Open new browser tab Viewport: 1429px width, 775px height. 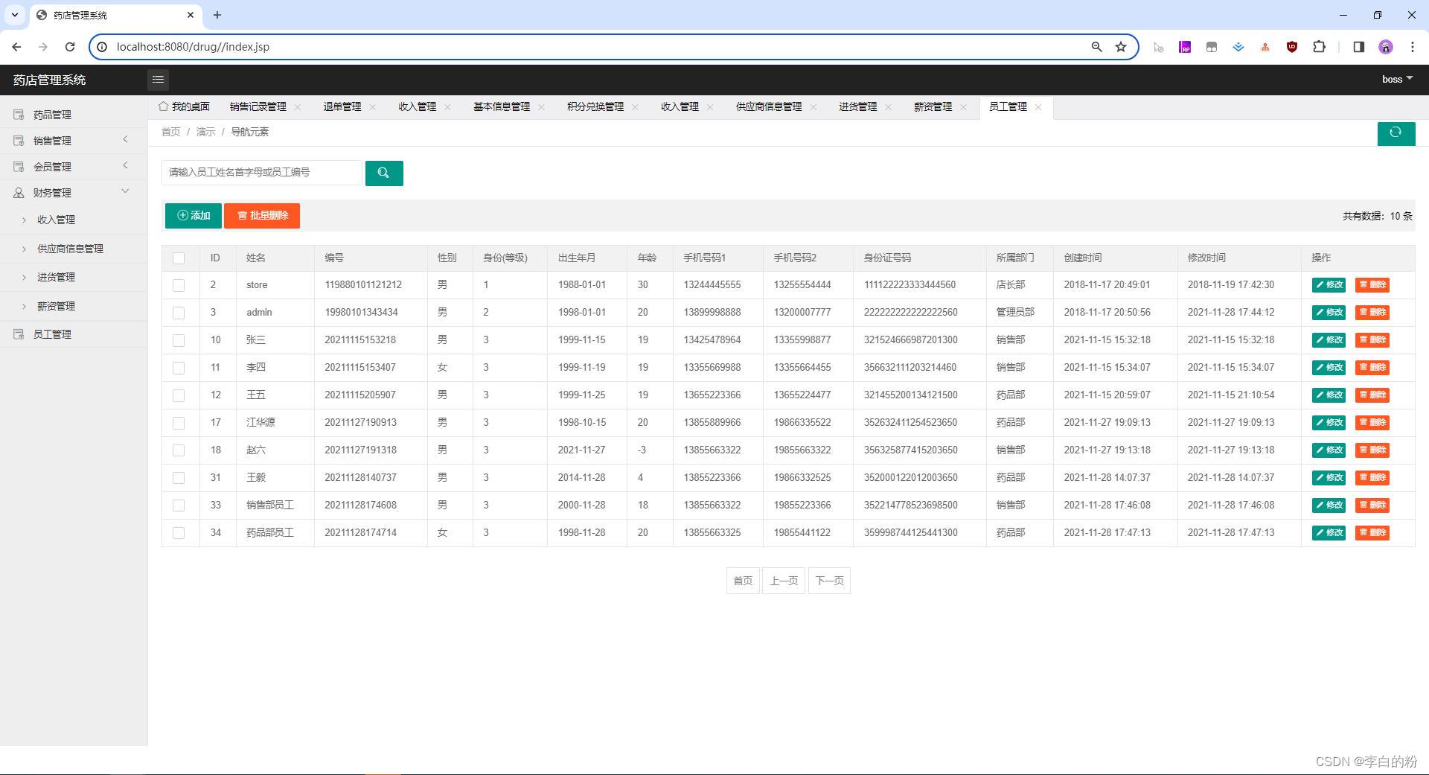[x=217, y=15]
